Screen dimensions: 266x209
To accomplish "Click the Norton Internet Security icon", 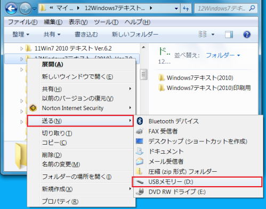I will coord(33,108).
